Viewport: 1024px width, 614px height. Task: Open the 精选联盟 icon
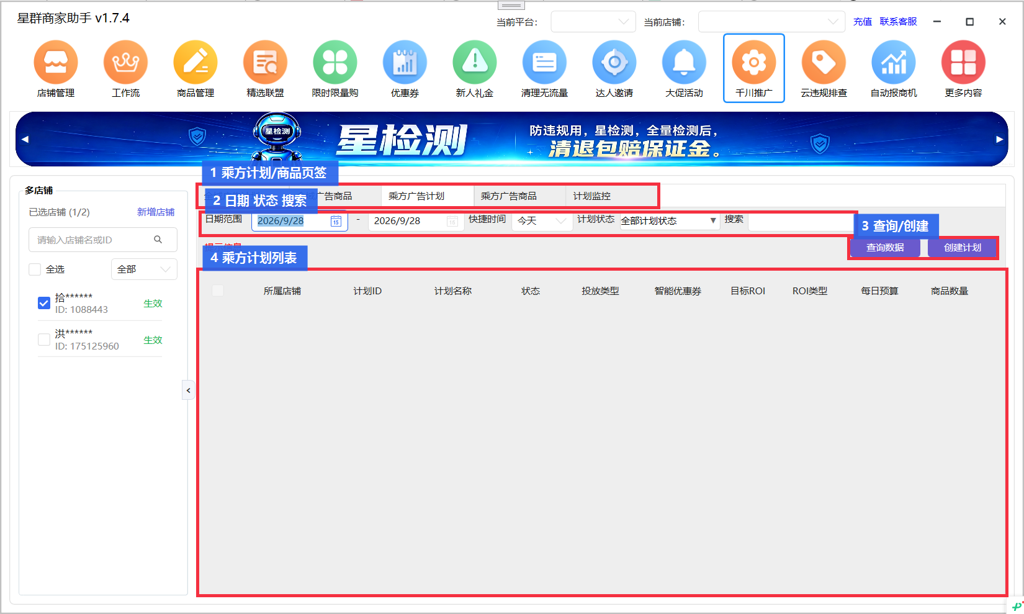pyautogui.click(x=265, y=62)
